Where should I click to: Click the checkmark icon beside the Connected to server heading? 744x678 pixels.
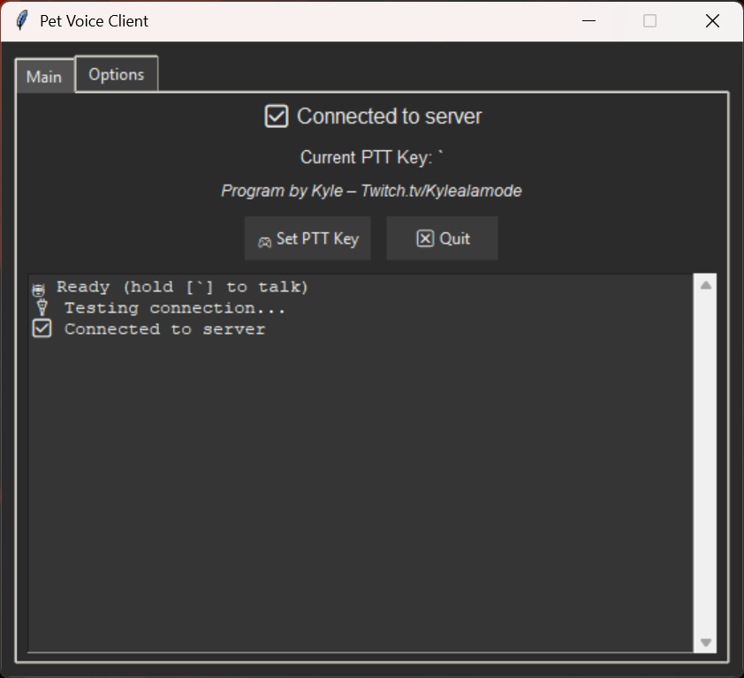277,117
